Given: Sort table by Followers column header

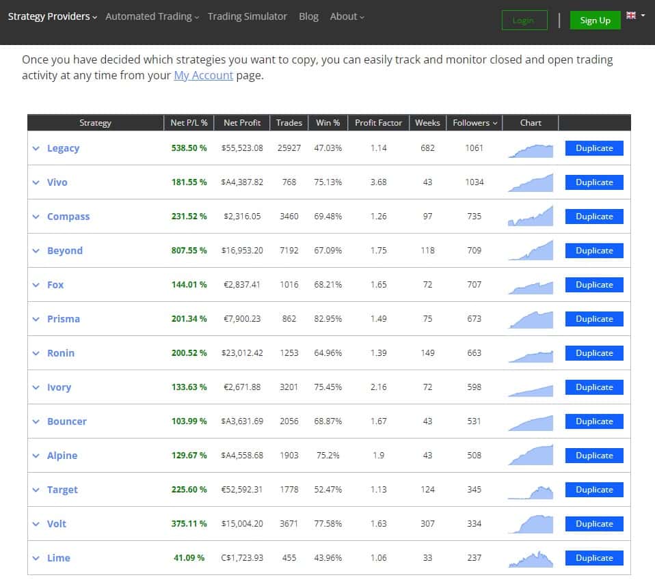Looking at the screenshot, I should 474,123.
